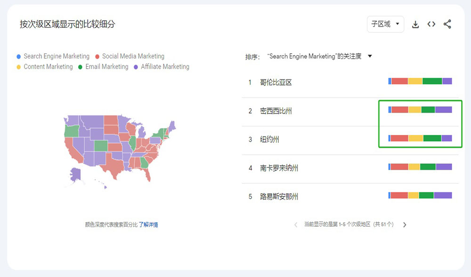Select the 路易斯安那州 row name
The image size is (471, 277).
(x=279, y=197)
